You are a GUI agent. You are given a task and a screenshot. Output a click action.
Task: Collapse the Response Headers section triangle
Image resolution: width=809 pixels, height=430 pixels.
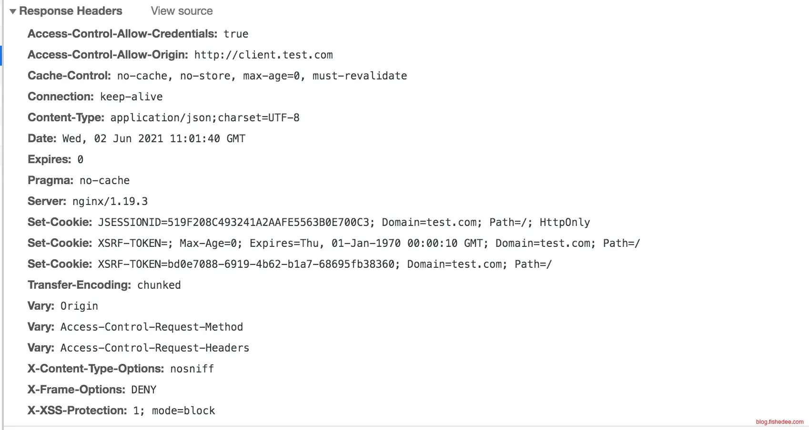pyautogui.click(x=13, y=11)
